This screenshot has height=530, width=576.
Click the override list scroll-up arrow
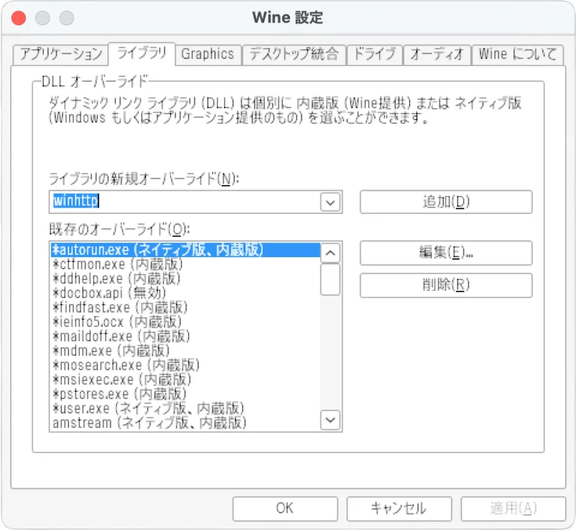pos(330,253)
